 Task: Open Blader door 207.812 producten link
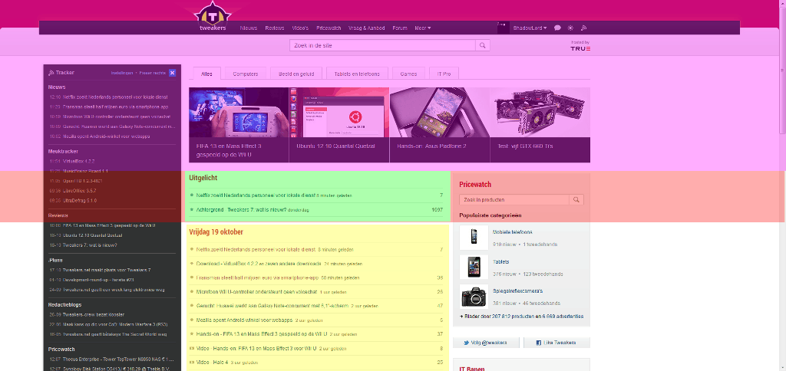pos(521,317)
